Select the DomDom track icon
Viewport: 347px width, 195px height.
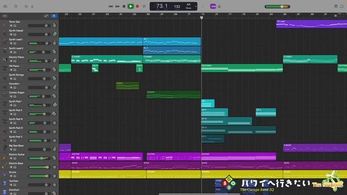tap(4, 192)
